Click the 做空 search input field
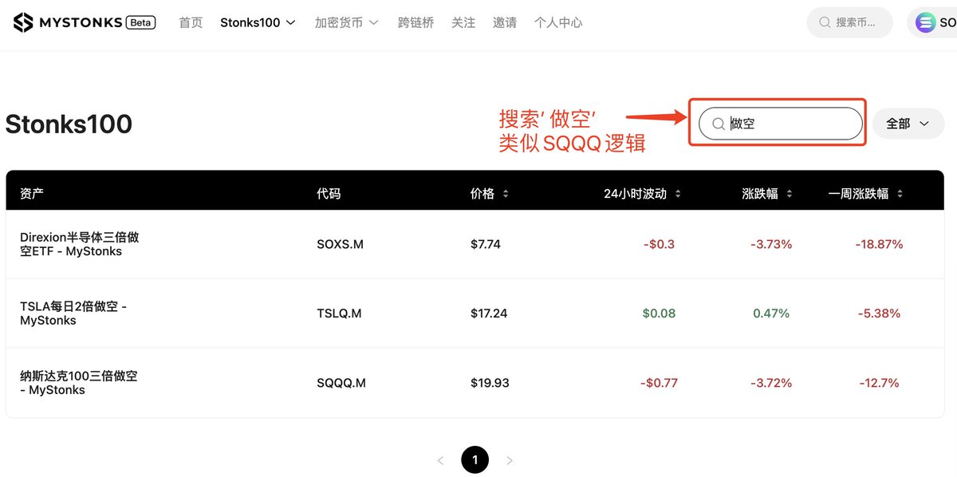 pyautogui.click(x=781, y=124)
